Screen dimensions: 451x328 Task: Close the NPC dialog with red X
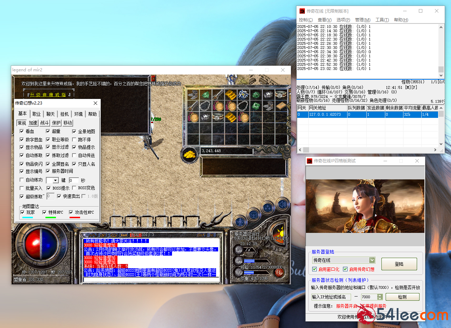pos(153,78)
